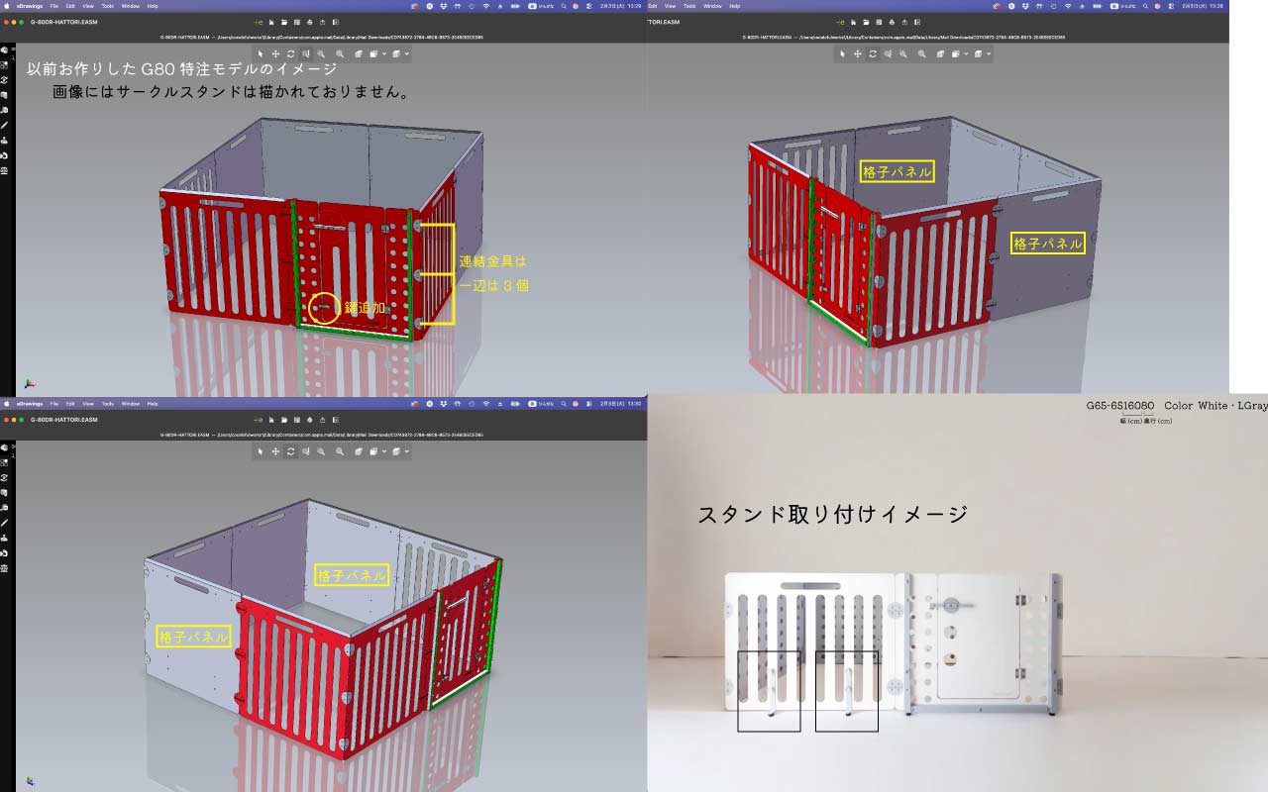
Task: Activate the Rotate tool in top-left viewer toolbar
Action: pyautogui.click(x=290, y=53)
